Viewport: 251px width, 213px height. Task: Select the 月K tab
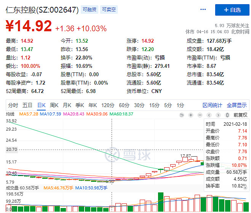click(67, 105)
